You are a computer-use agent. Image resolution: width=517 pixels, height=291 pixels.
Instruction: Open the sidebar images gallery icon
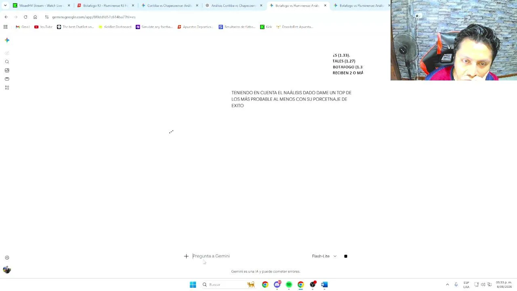point(7,70)
